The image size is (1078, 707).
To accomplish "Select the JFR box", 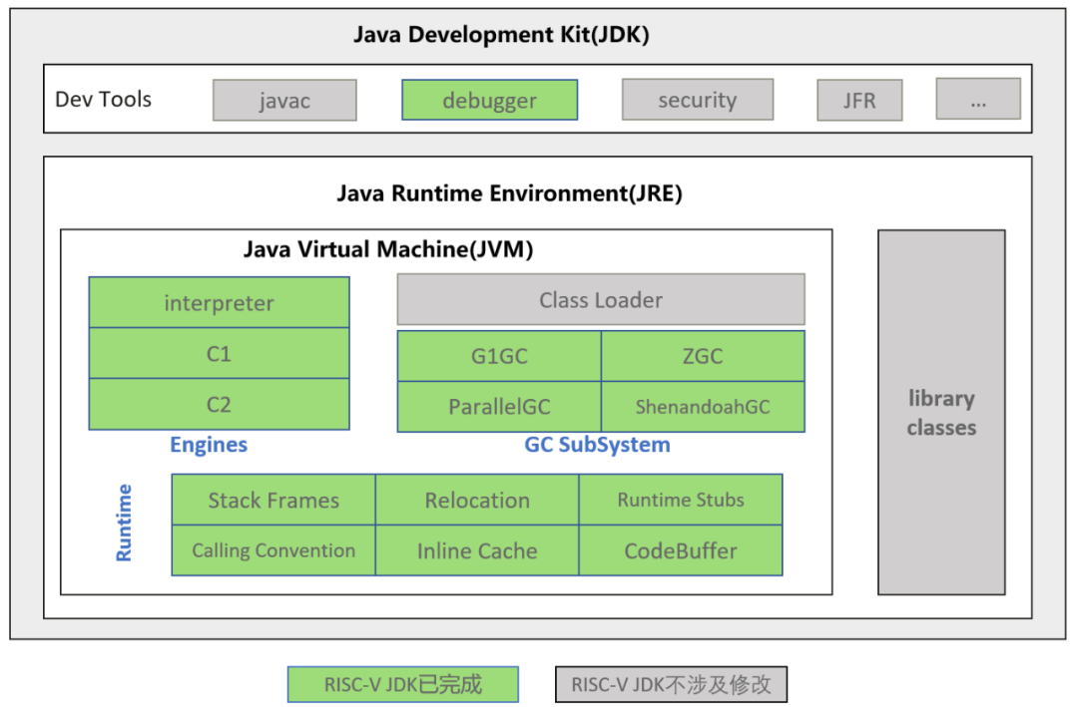I will pyautogui.click(x=859, y=101).
